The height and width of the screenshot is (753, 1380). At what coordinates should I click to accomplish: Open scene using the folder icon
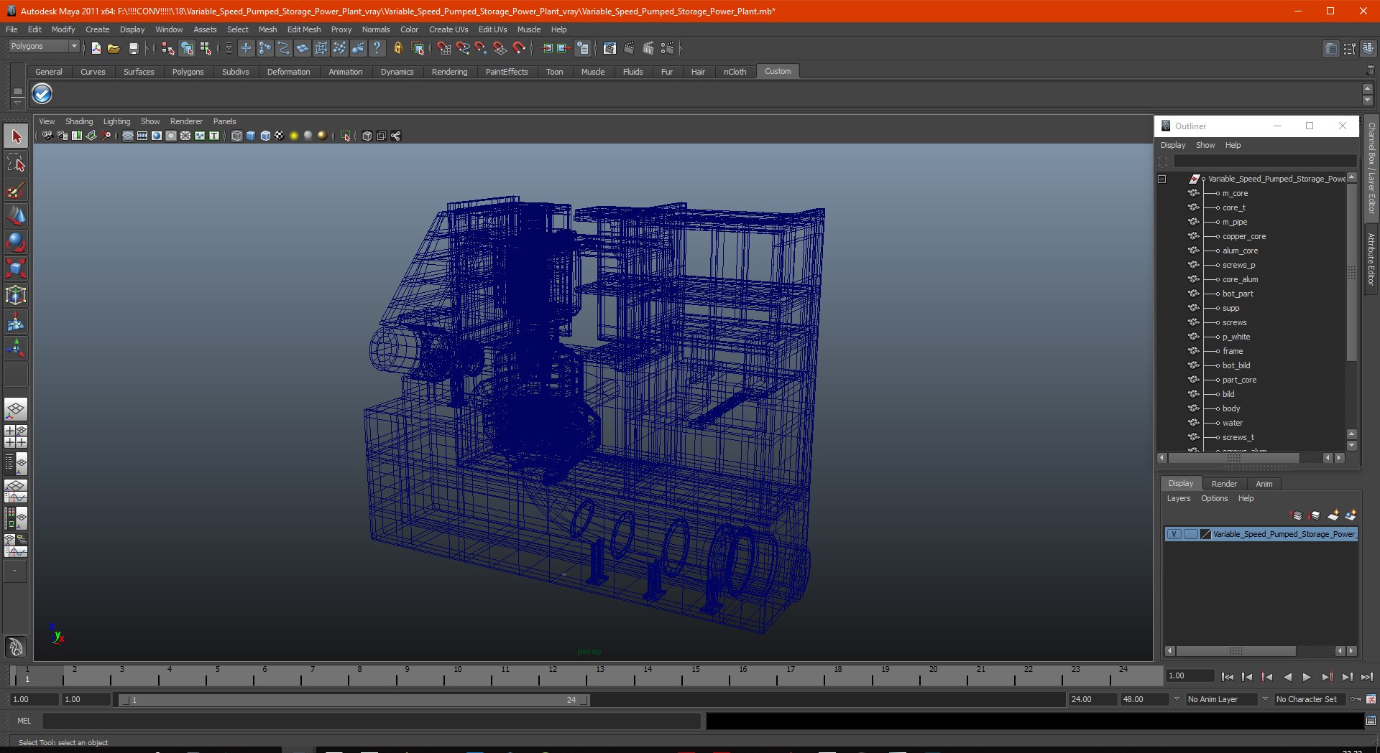click(x=114, y=48)
